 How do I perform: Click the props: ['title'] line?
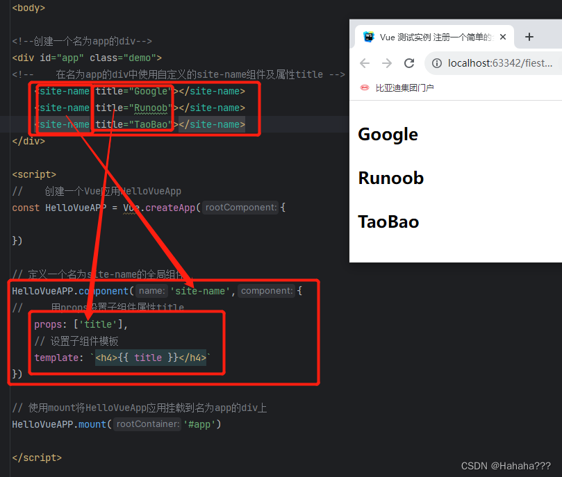[x=81, y=324]
